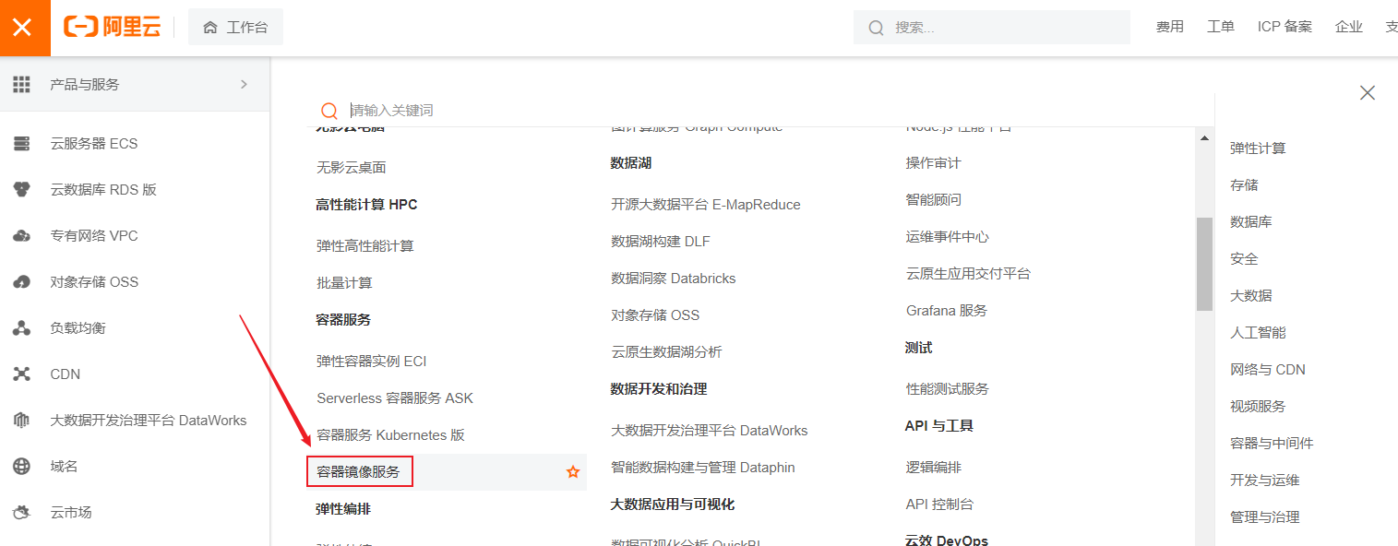Click the DataWorks sidebar icon
Viewport: 1398px width, 546px height.
pyautogui.click(x=21, y=421)
